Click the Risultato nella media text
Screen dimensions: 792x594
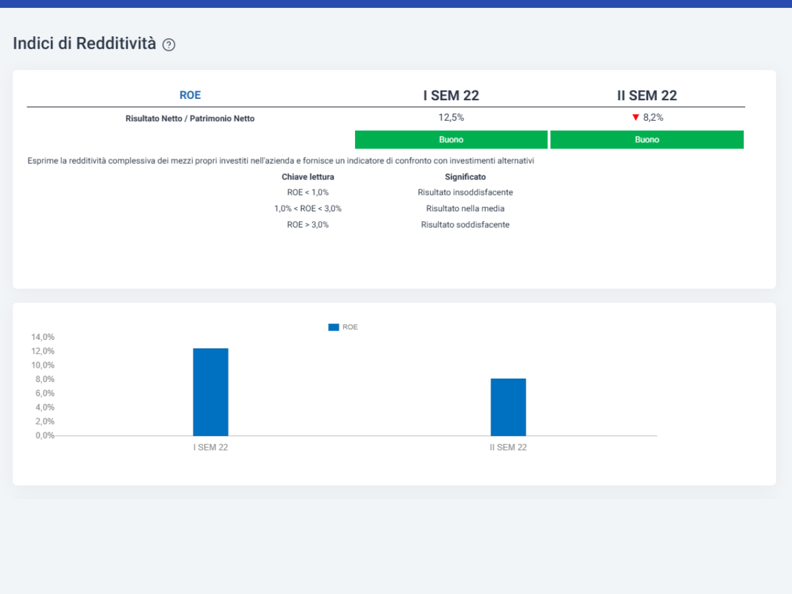(x=465, y=209)
